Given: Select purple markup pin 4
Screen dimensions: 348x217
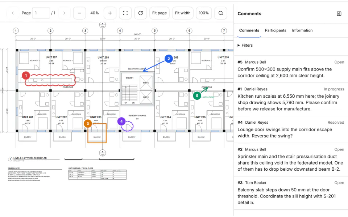Looking at the screenshot, I should [x=121, y=122].
